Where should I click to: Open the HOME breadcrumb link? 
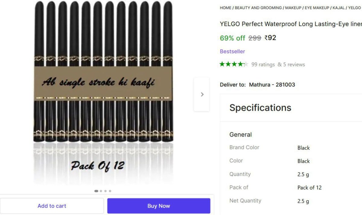225,8
